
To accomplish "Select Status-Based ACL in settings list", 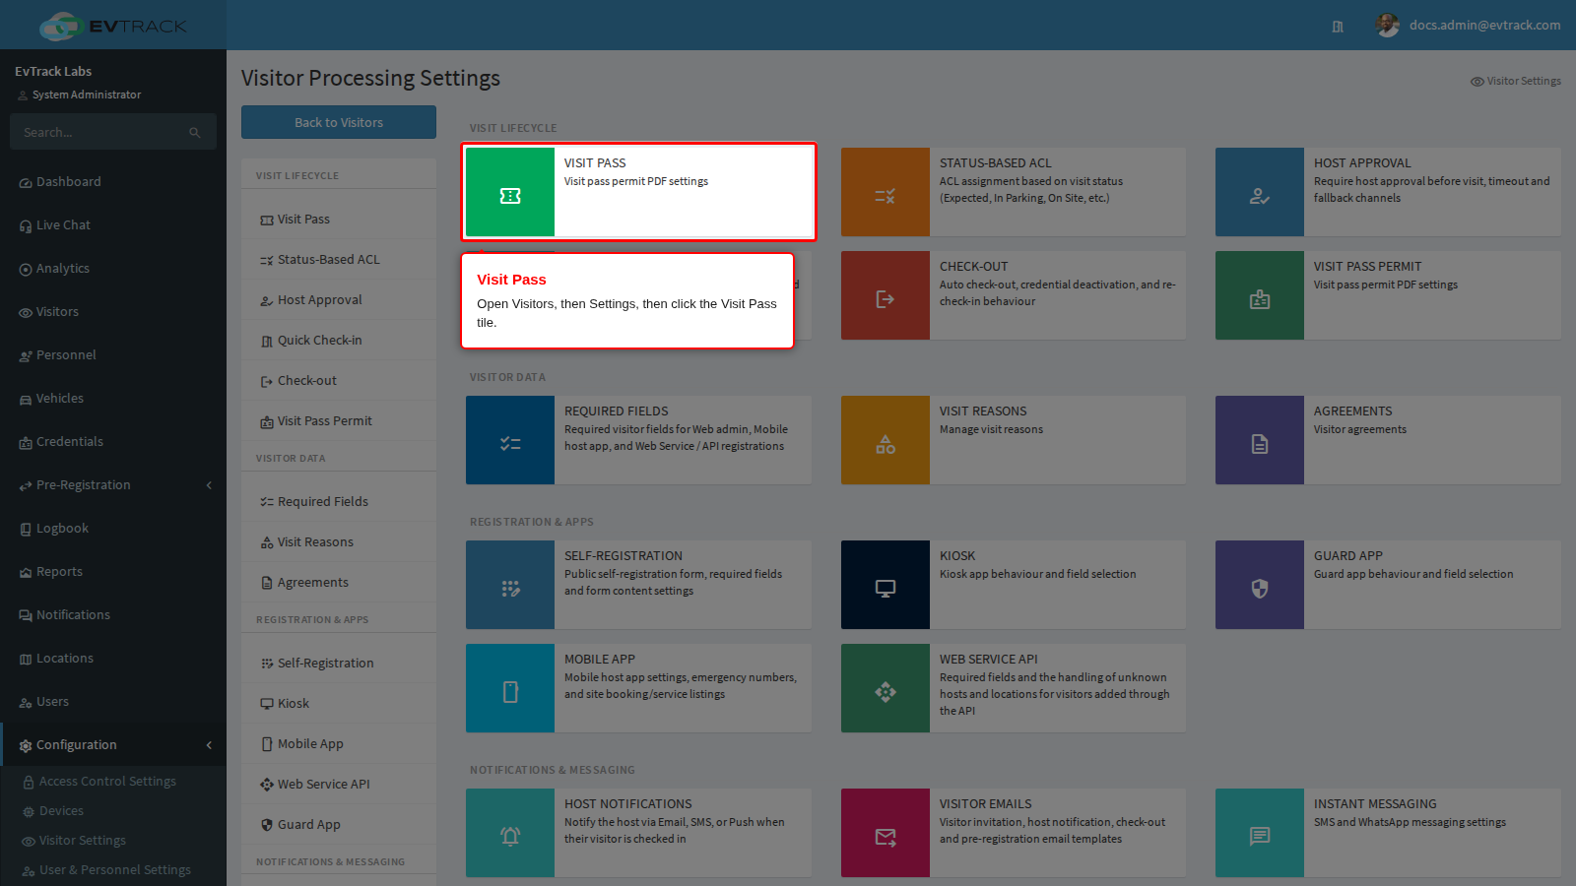I will (x=339, y=260).
